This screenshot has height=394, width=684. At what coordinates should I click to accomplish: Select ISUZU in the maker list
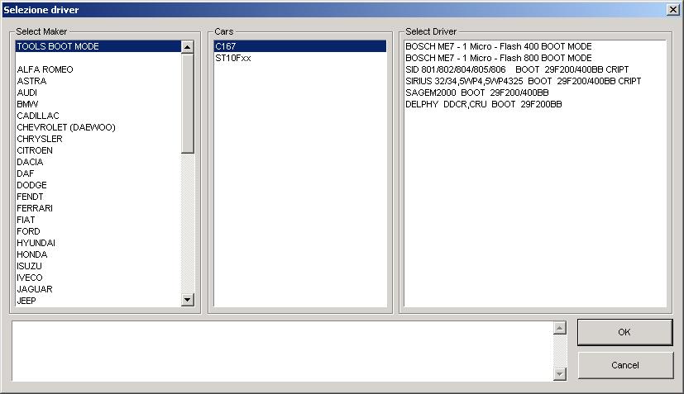tap(98, 266)
